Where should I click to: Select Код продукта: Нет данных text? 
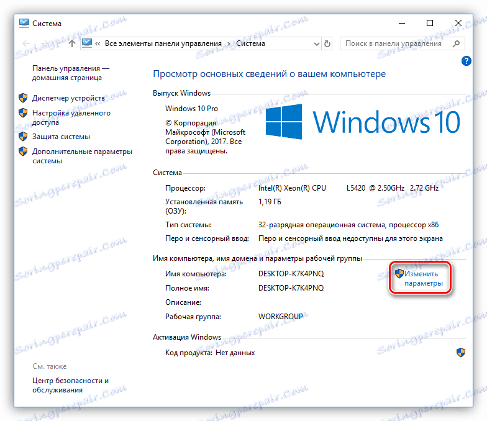point(210,353)
